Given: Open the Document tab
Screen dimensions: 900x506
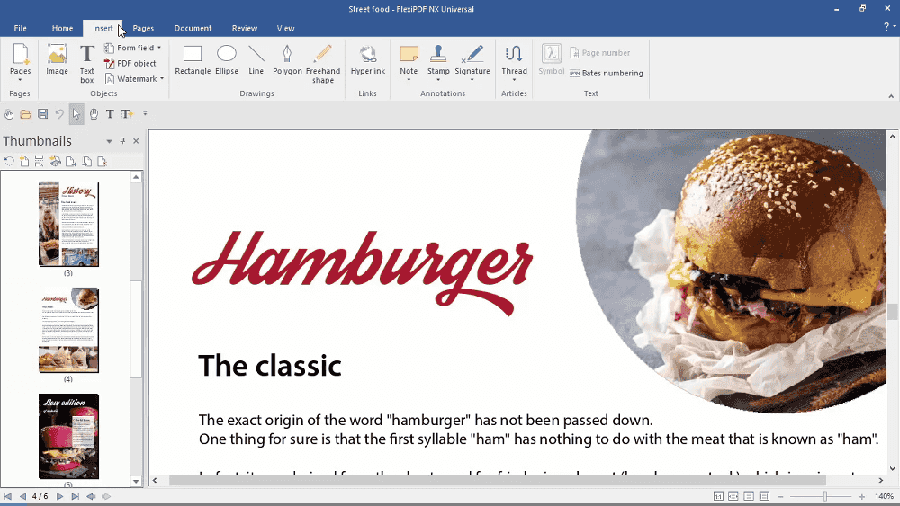Looking at the screenshot, I should 193,28.
